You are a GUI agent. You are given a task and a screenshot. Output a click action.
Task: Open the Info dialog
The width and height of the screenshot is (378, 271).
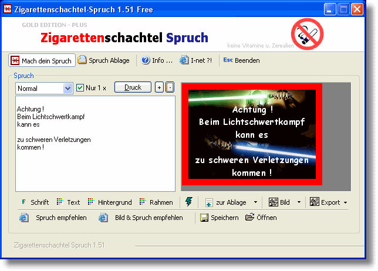[x=157, y=60]
